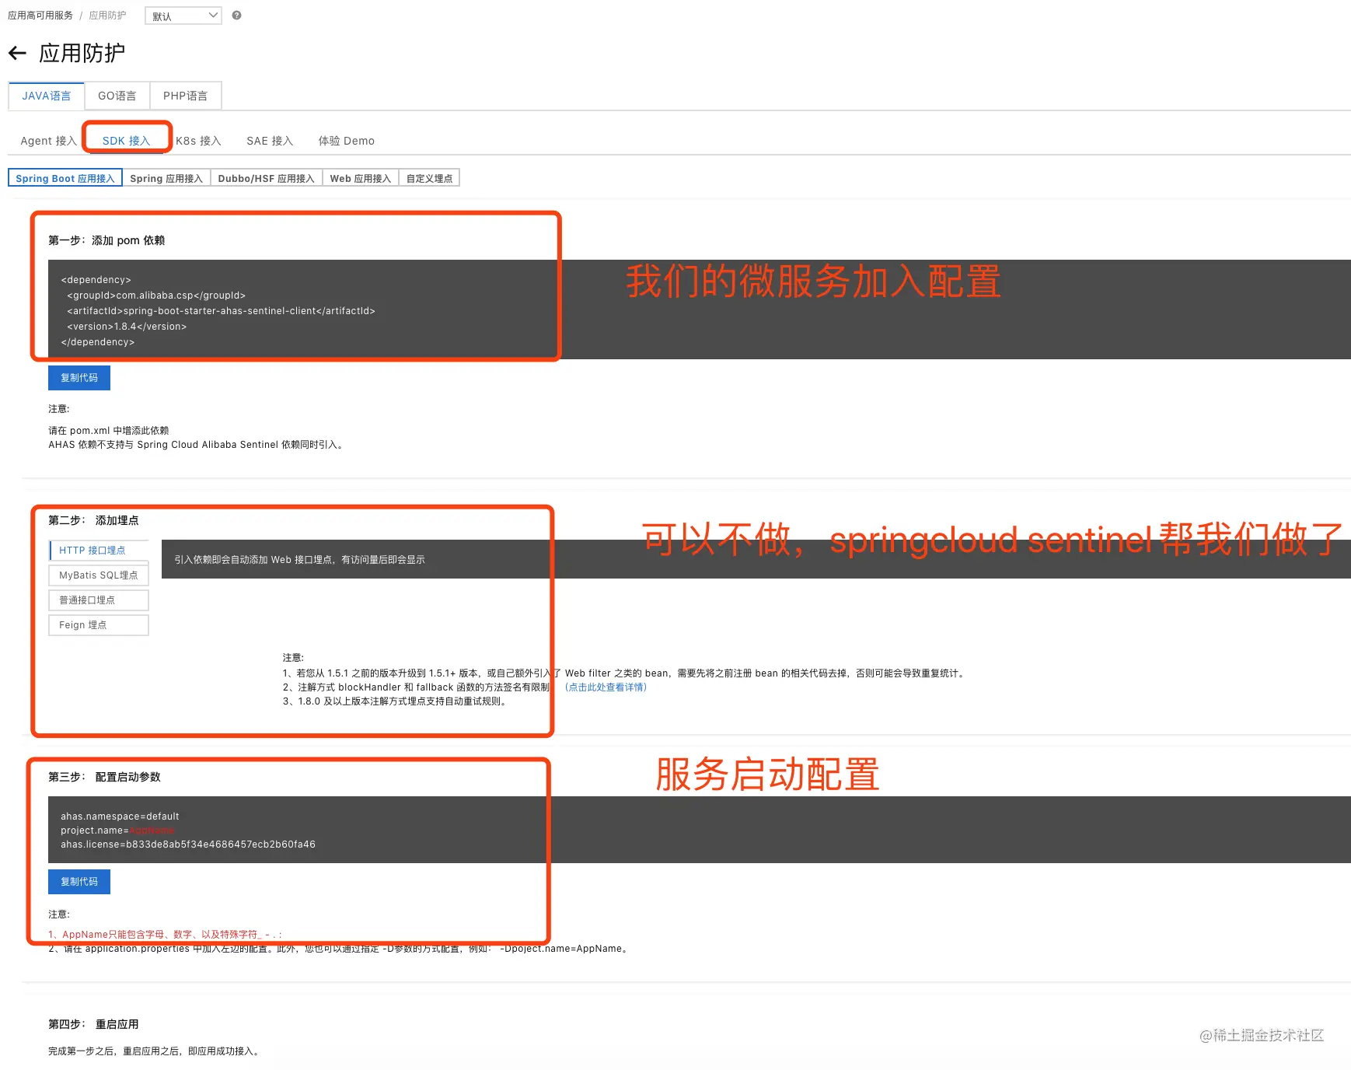Click the AHAS 依赖不支持 Sentinel note
1351x1070 pixels.
click(x=196, y=445)
